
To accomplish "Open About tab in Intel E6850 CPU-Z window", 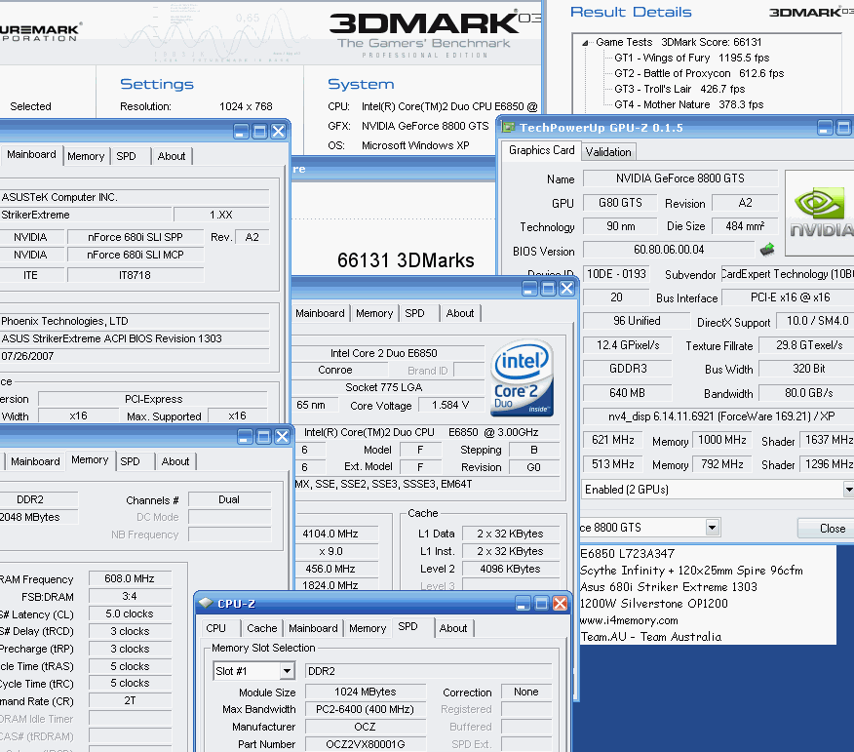I will coord(460,313).
